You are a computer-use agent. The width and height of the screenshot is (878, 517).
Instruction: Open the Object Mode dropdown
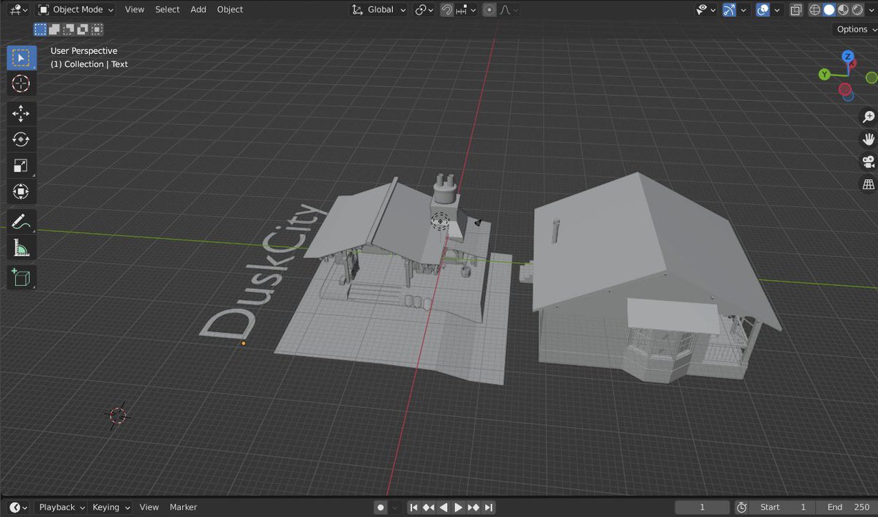click(73, 10)
